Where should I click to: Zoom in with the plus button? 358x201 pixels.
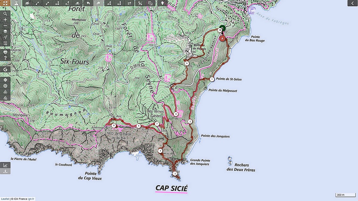[5, 20]
